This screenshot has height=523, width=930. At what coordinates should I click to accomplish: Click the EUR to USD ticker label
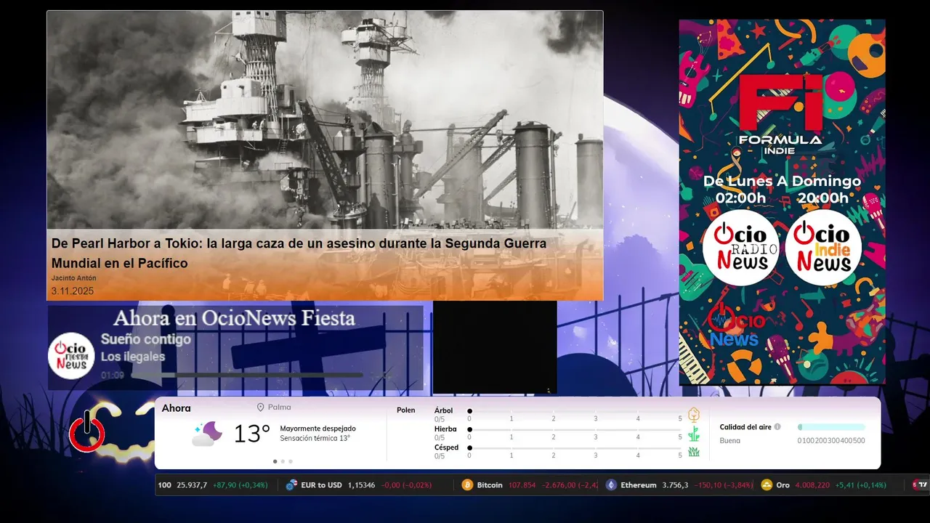pyautogui.click(x=322, y=485)
